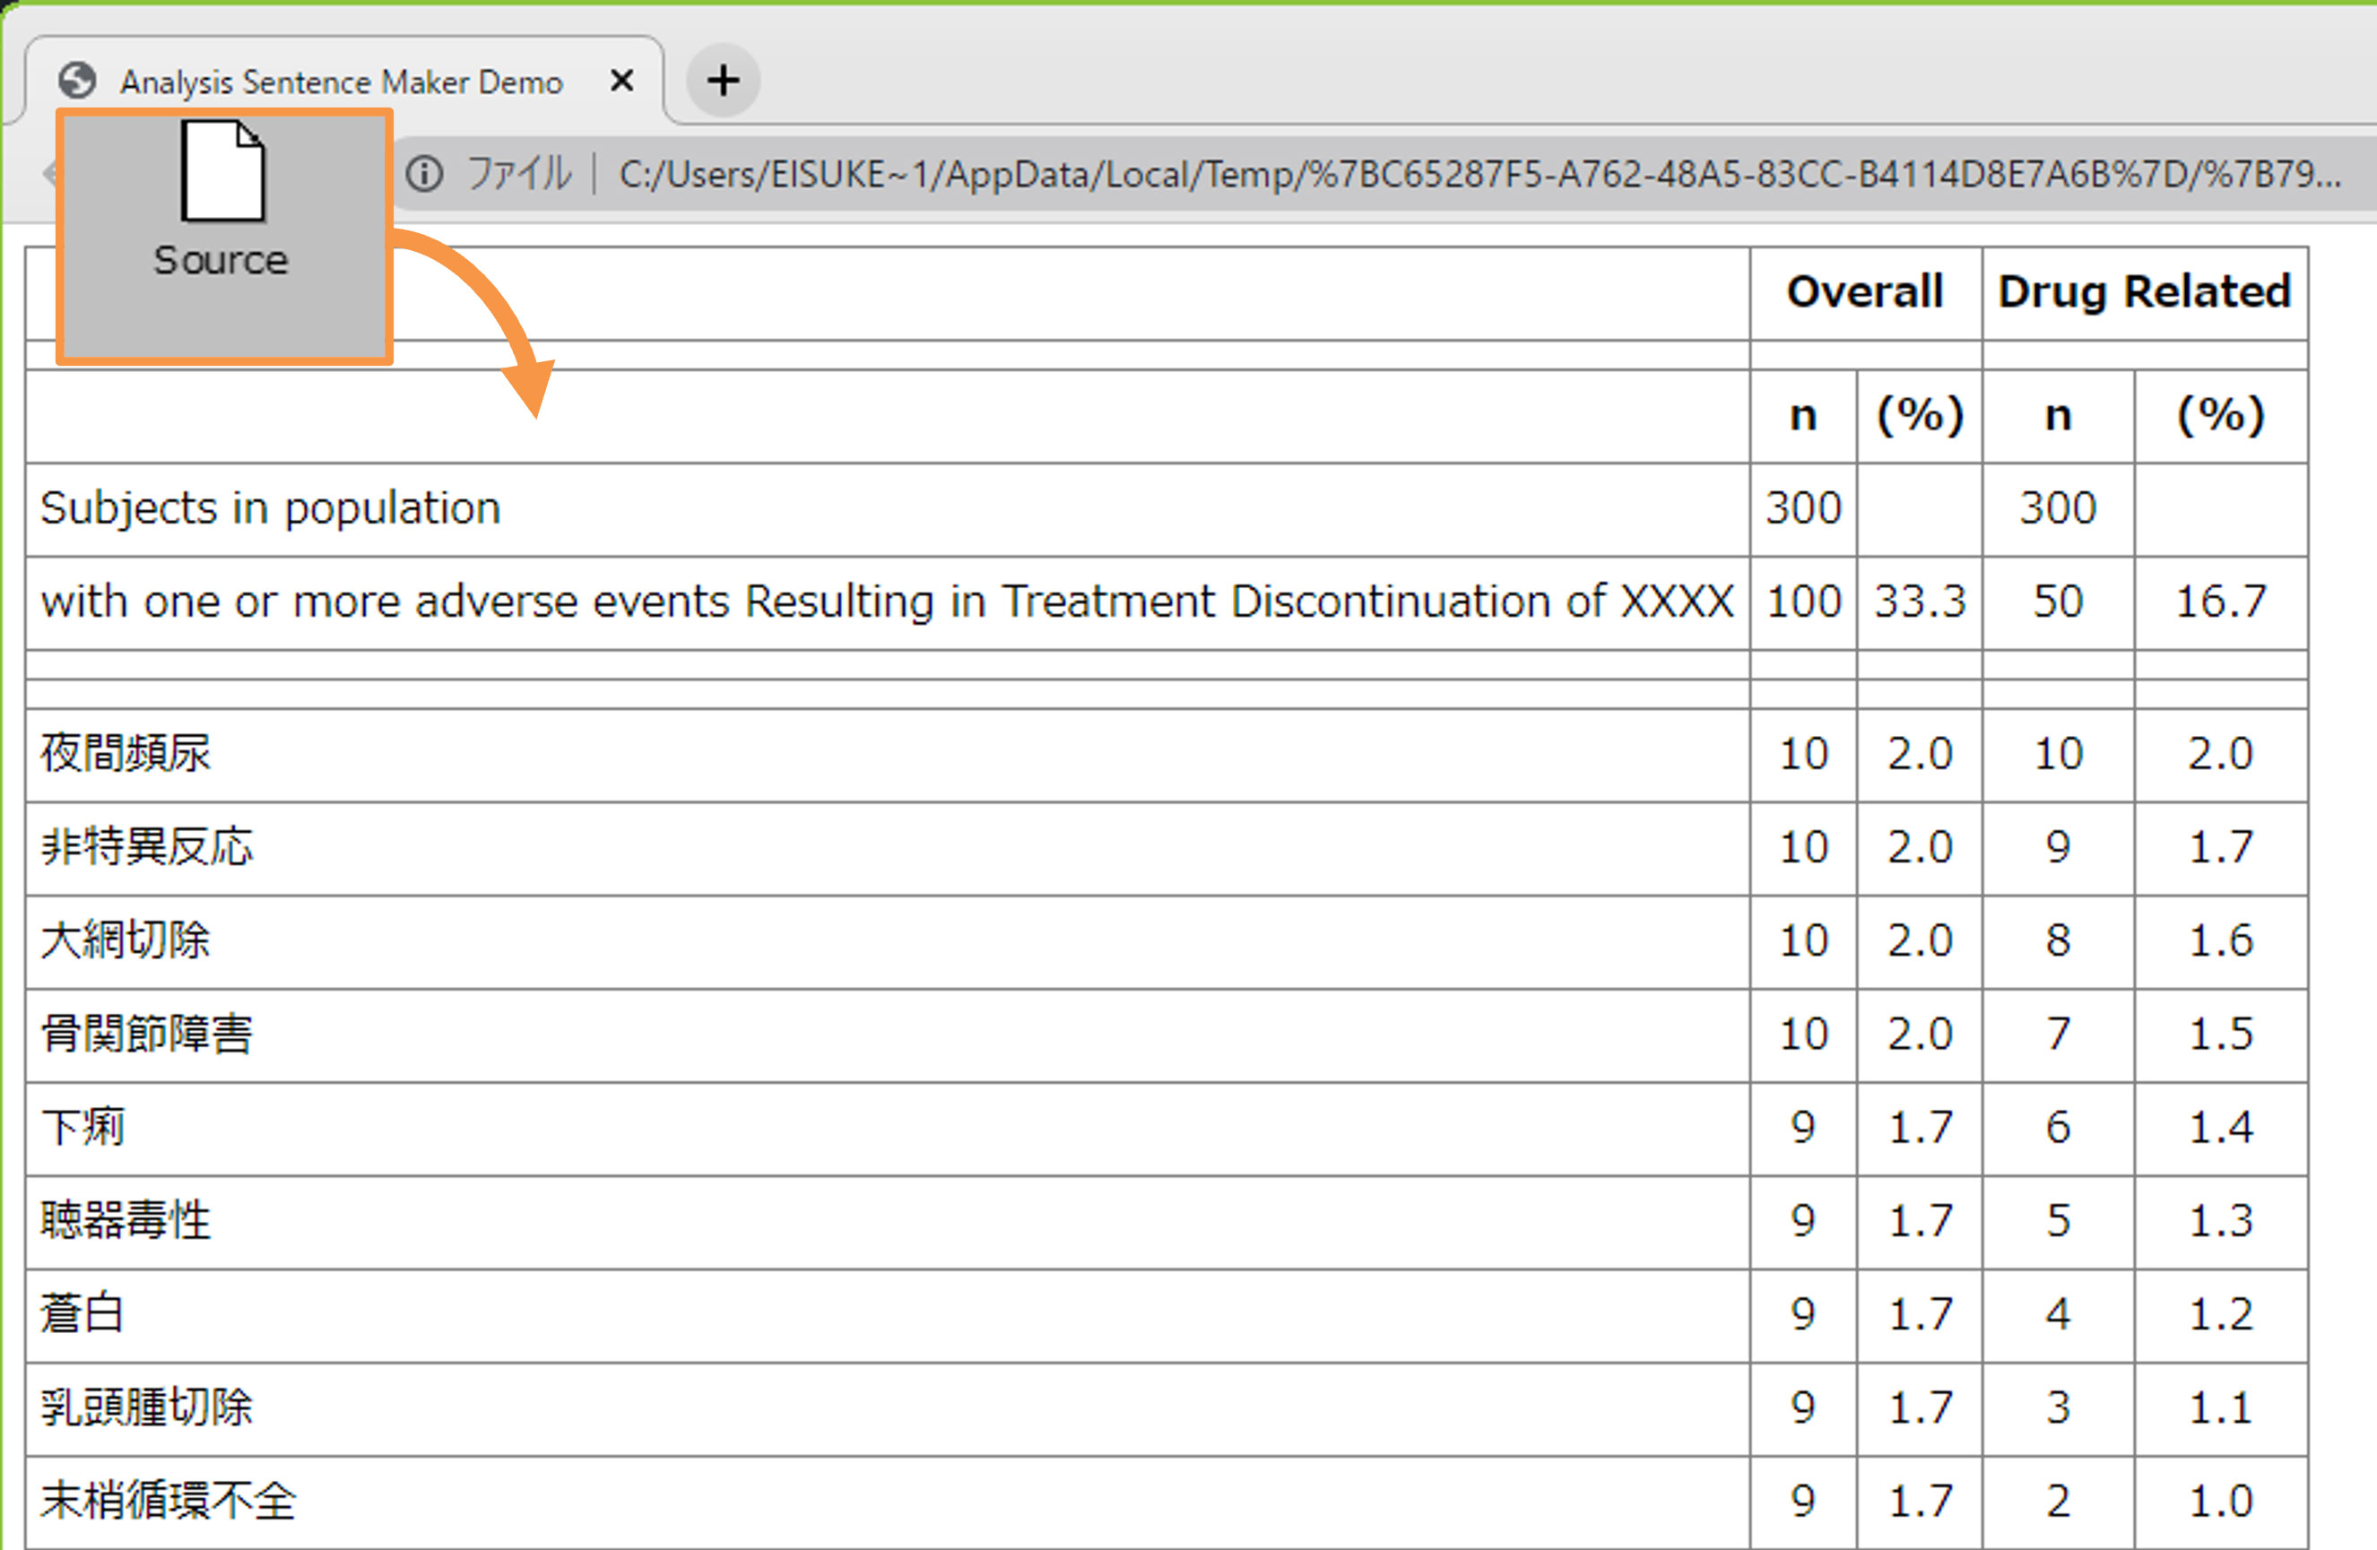Click the file path in address bar
Viewport: 2377px width, 1550px height.
pyautogui.click(x=1479, y=175)
